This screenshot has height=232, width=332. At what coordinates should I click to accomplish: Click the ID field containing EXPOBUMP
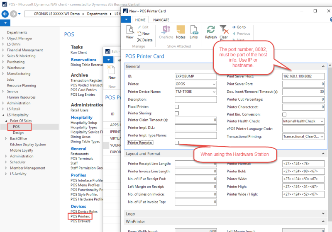pos(195,77)
